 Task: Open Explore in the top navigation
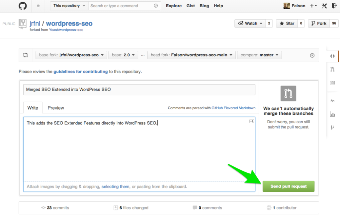point(174,6)
